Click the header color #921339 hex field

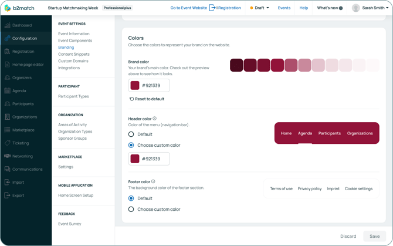149,159
